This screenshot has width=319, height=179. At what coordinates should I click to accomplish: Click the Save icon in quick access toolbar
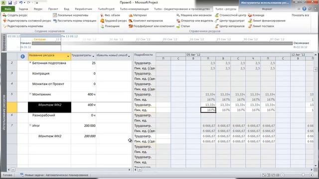10,3
